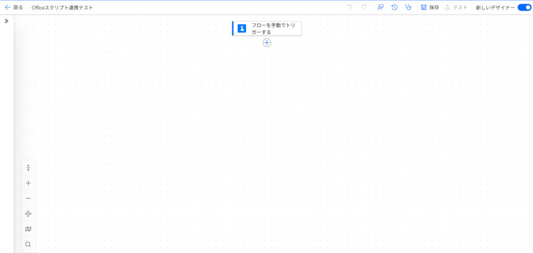Show the minimap with the map icon
The height and width of the screenshot is (253, 533).
tap(28, 229)
